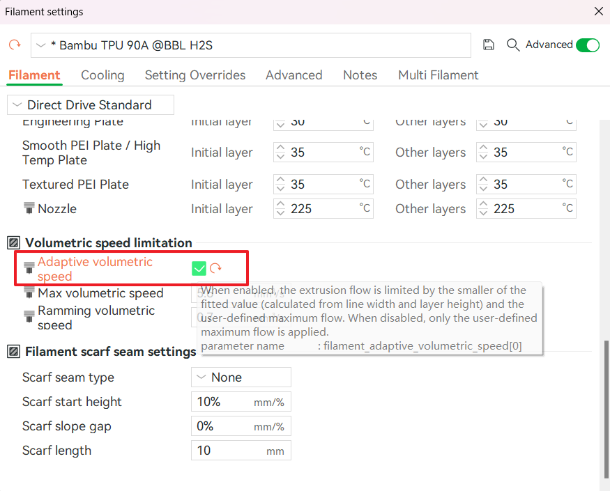Toggle the Advanced mode switch

(x=588, y=45)
